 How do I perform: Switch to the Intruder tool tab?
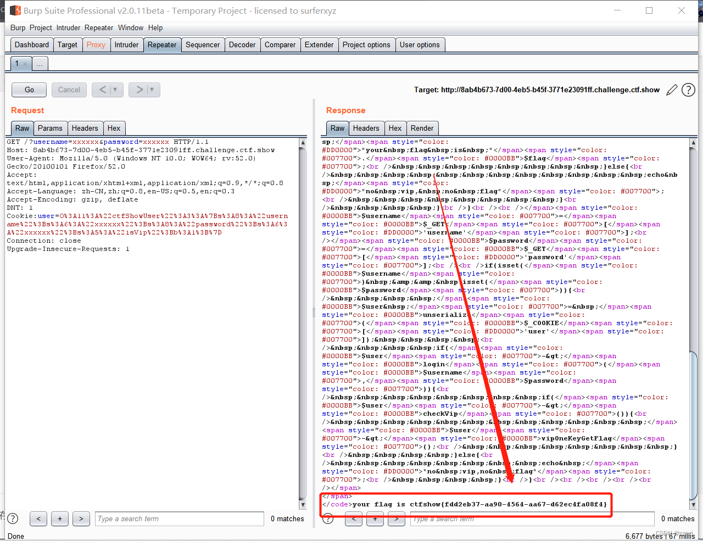(x=126, y=44)
